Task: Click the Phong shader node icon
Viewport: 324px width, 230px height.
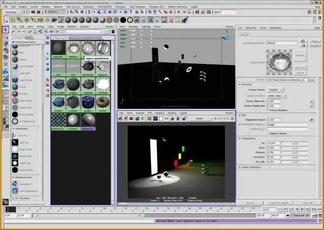Action: (x=14, y=87)
